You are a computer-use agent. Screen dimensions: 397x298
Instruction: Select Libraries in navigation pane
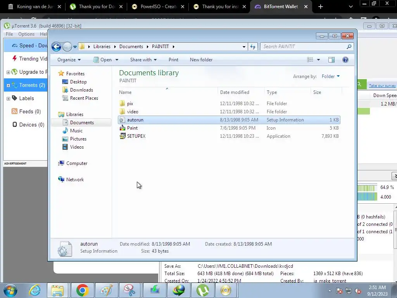pos(74,114)
